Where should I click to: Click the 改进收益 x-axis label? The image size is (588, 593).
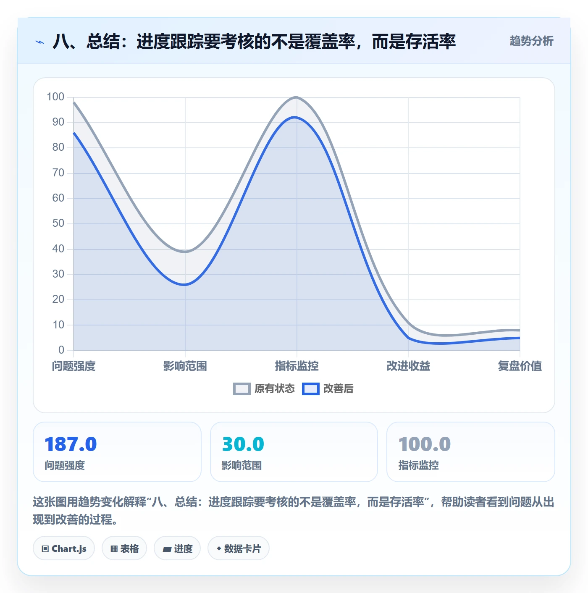pos(408,366)
